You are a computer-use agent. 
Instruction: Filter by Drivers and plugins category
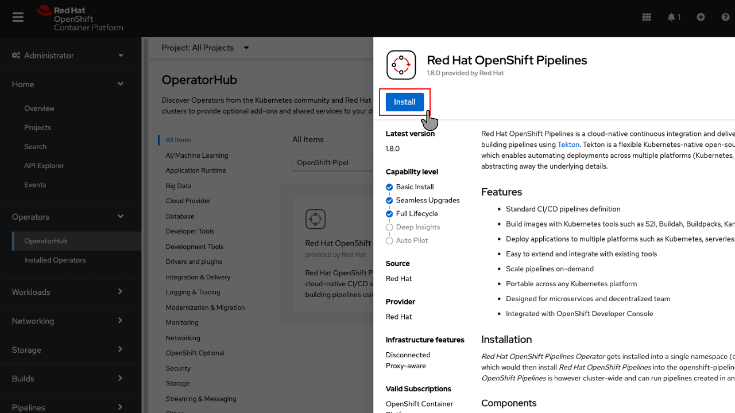pos(194,262)
